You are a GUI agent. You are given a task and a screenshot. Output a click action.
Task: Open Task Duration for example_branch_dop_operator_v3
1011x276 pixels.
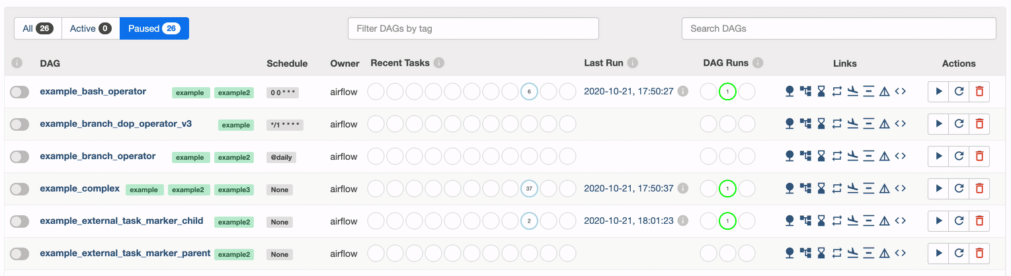point(821,124)
